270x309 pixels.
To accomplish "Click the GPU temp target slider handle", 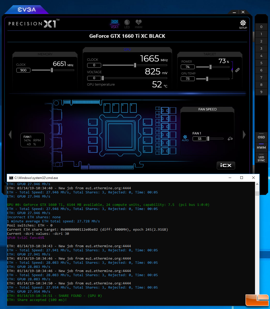I will click(x=207, y=79).
